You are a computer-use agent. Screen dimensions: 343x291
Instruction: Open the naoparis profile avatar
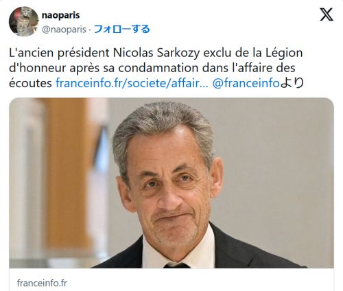pyautogui.click(x=24, y=21)
